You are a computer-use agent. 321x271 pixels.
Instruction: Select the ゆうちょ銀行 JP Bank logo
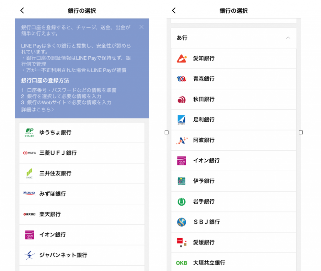(29, 132)
